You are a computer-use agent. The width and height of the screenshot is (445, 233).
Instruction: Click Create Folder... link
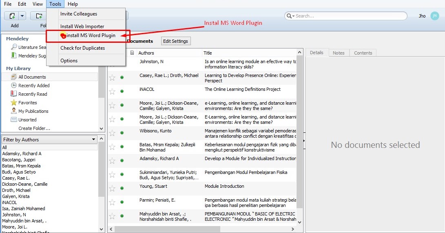tap(34, 128)
